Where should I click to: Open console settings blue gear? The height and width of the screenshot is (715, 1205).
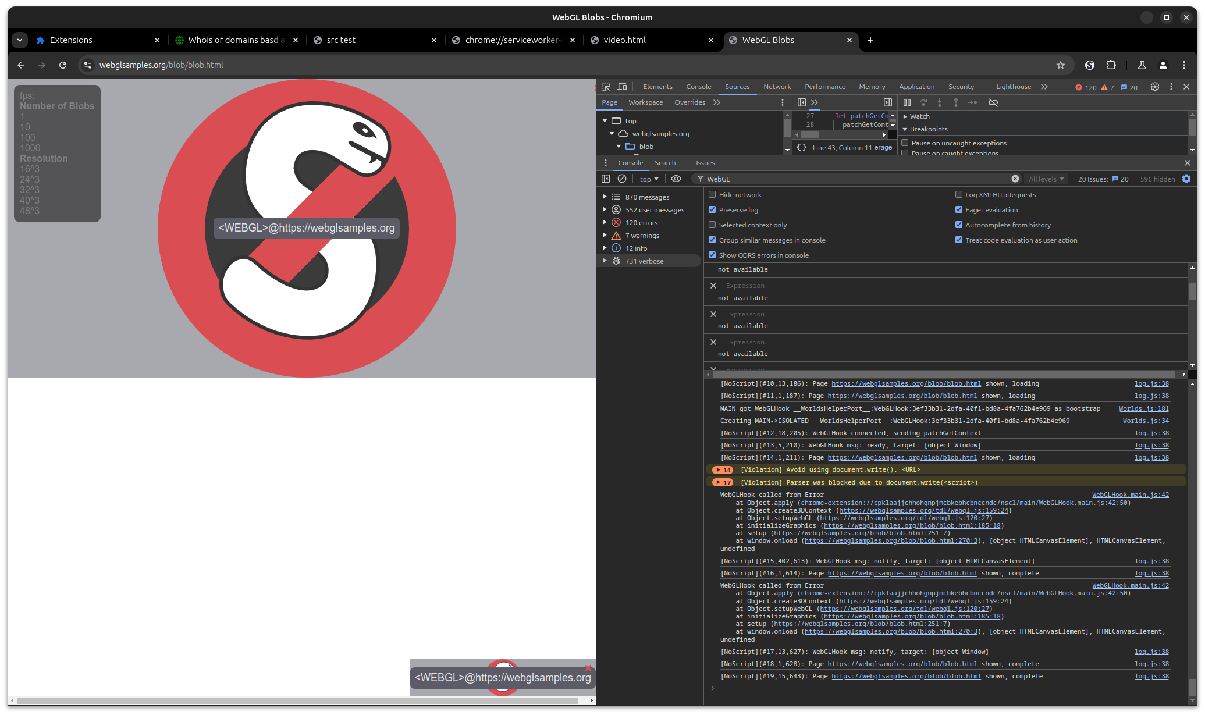click(1186, 179)
